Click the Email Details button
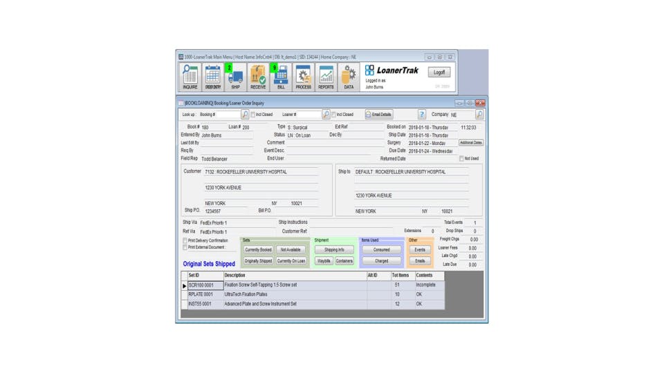The image size is (664, 373). click(x=379, y=115)
